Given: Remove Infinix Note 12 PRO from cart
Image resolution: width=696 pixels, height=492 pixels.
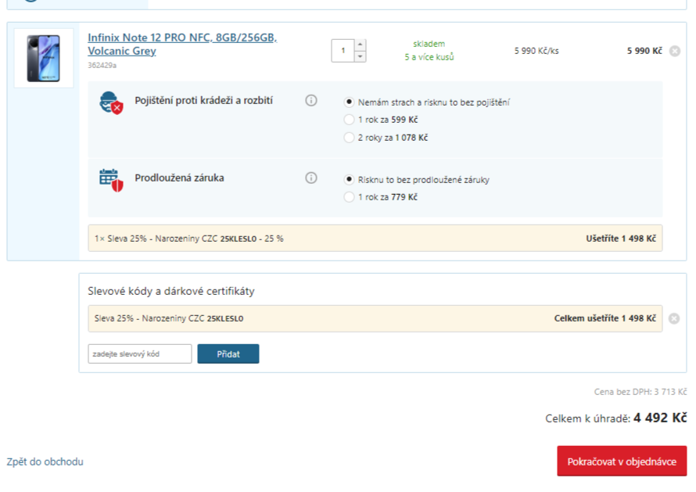Looking at the screenshot, I should pyautogui.click(x=675, y=51).
